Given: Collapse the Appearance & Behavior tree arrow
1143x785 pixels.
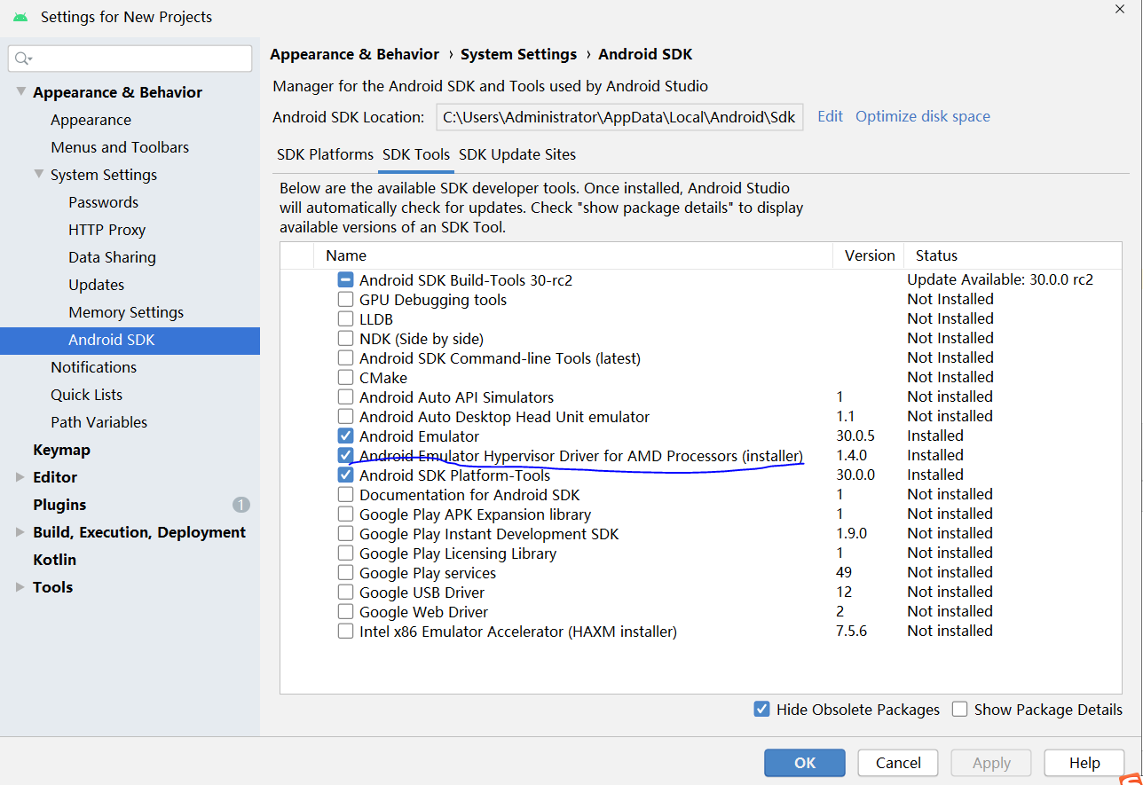Looking at the screenshot, I should [20, 91].
